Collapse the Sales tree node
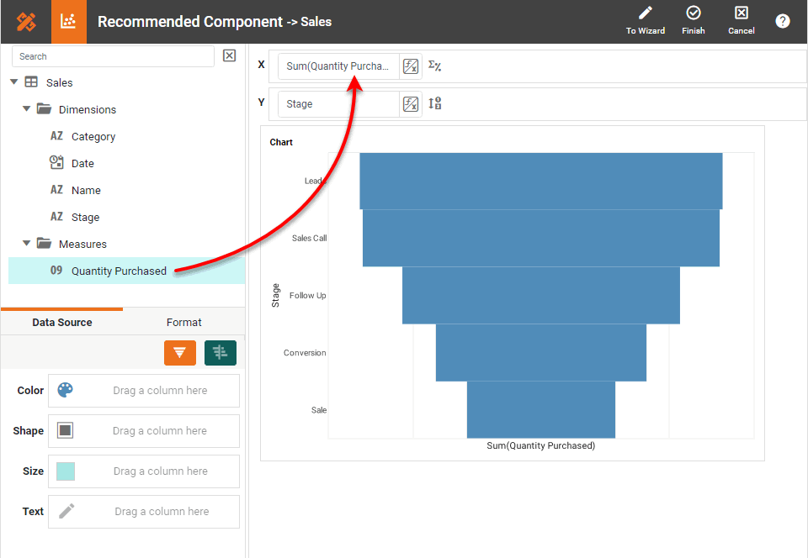The image size is (808, 558). pyautogui.click(x=14, y=82)
